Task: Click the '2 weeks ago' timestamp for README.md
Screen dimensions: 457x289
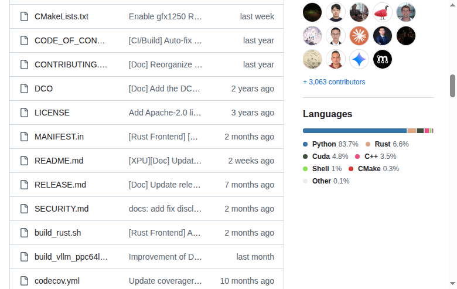Action: click(x=251, y=161)
